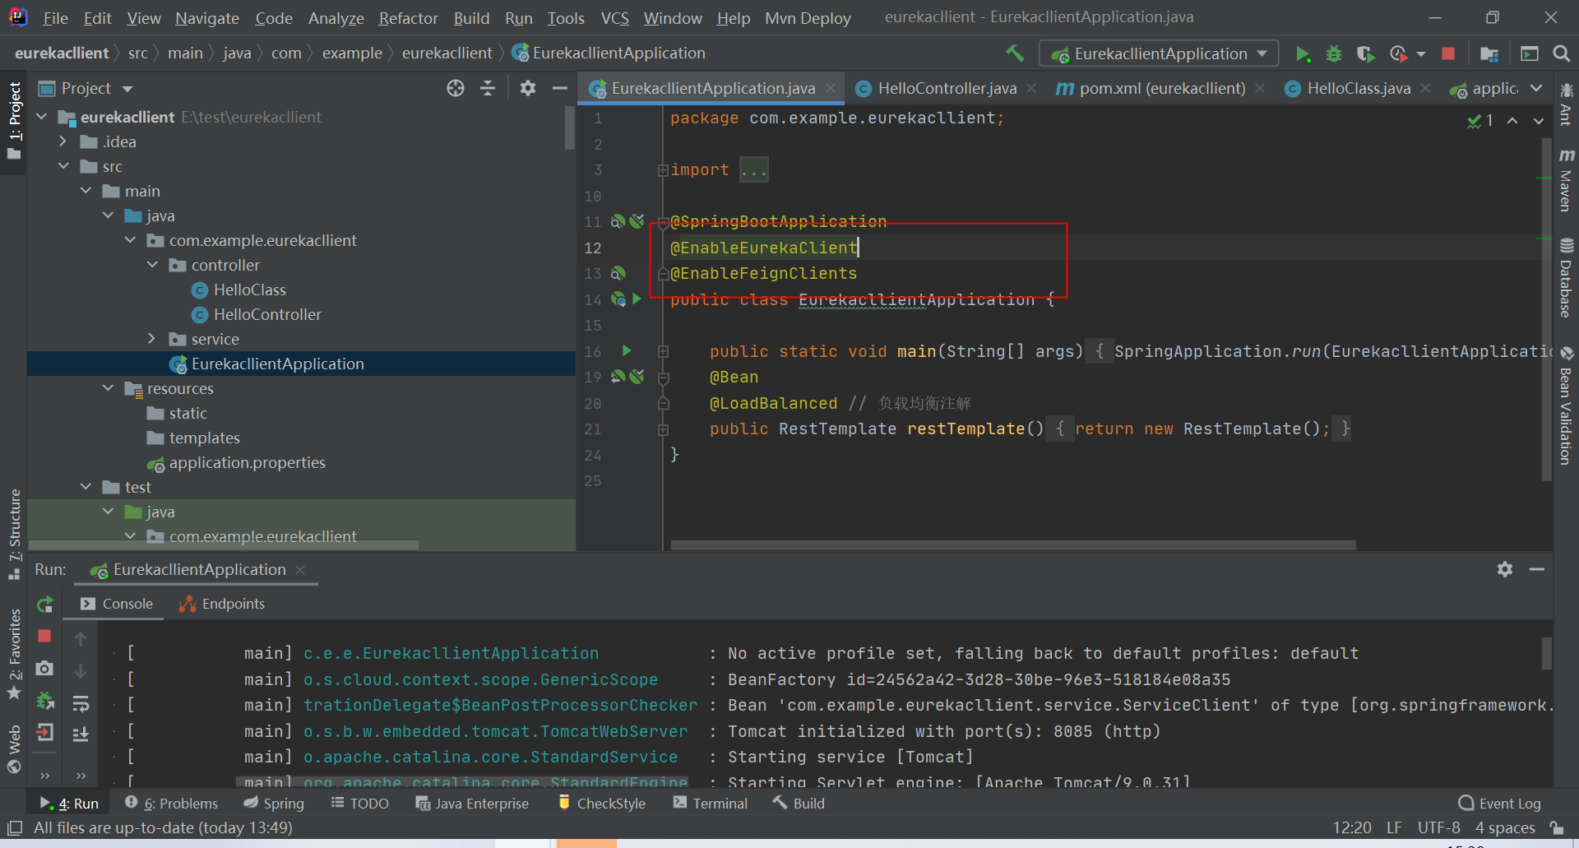Start debugging with the Debug bug icon

point(1333,54)
